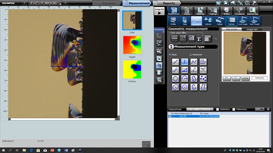The image size is (273, 153).
Task: Collapse the Datasheet panel with arrow button
Action: 269,109
